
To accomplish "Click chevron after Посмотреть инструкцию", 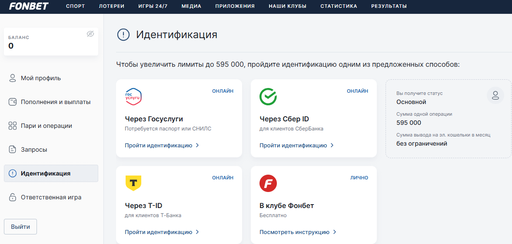I will (x=334, y=232).
